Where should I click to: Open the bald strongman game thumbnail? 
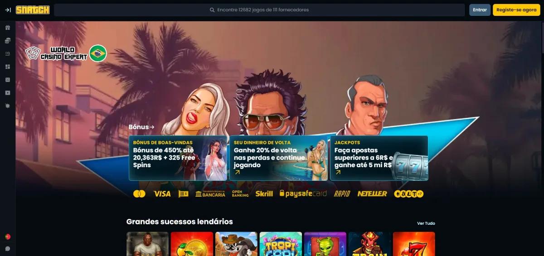147,244
